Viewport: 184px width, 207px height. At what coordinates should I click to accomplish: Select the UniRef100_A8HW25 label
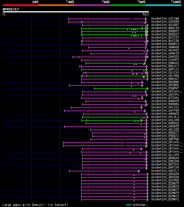[165, 114]
